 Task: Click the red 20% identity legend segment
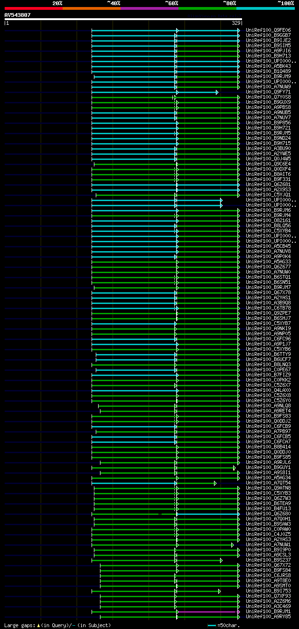tap(33, 8)
